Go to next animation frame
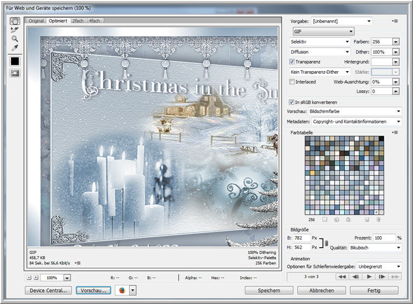Viewport: 413px width, 304px height. [x=382, y=277]
